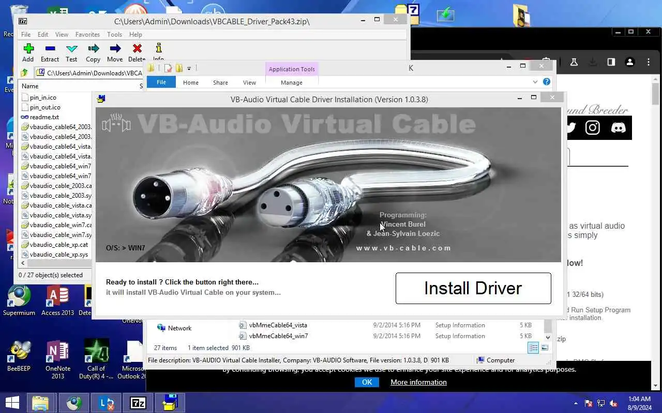This screenshot has width=662, height=413.
Task: Click Test in 7-Zip toolbar
Action: coord(71,53)
